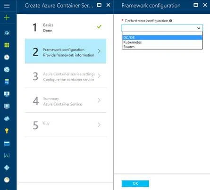The width and height of the screenshot is (210, 190).
Task: Open step 4 Summary
Action: click(x=66, y=100)
